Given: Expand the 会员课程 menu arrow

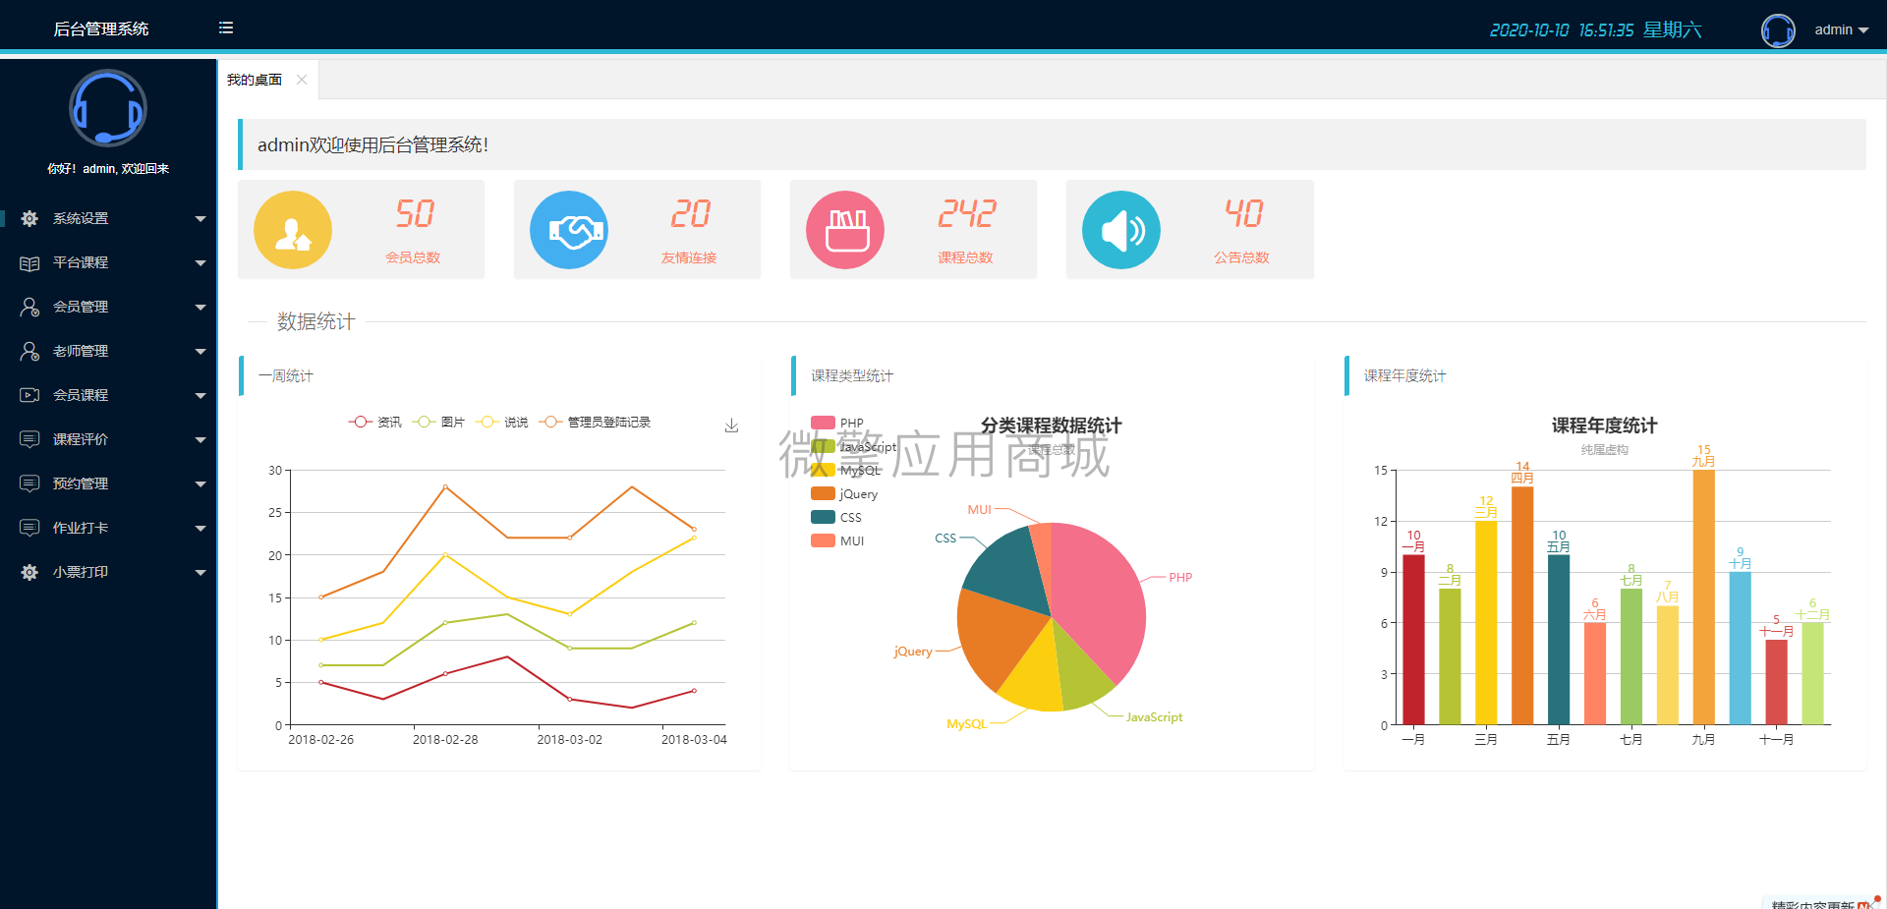Looking at the screenshot, I should [200, 396].
